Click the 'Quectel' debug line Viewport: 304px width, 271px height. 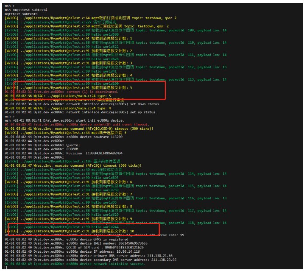pos(42,145)
